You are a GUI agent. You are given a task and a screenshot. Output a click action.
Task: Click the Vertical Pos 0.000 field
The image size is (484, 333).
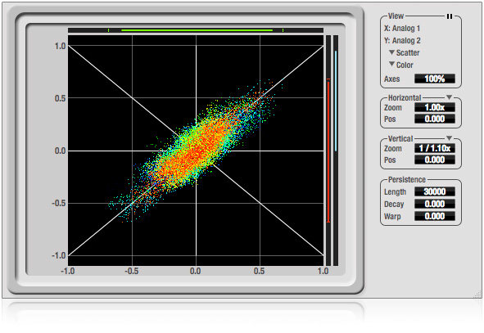[x=435, y=160]
